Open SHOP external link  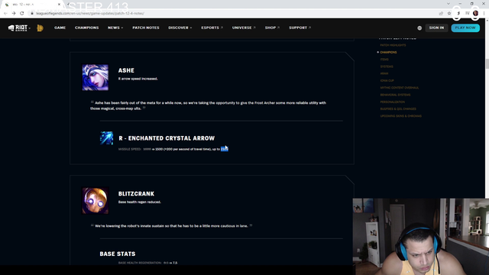click(x=272, y=27)
